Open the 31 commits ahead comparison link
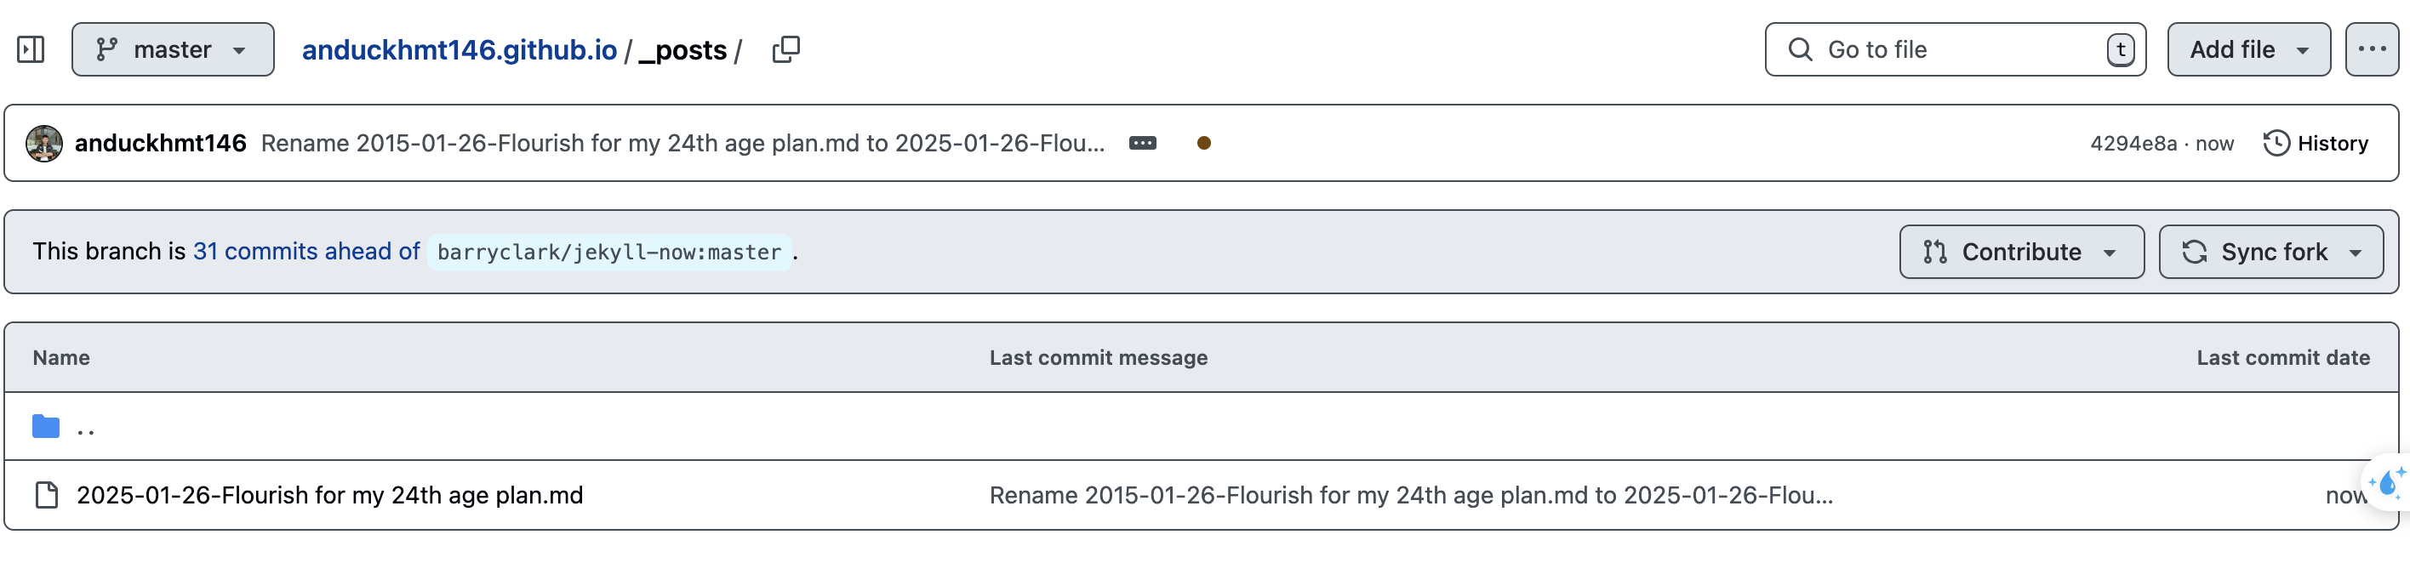The height and width of the screenshot is (580, 2410). 306,252
